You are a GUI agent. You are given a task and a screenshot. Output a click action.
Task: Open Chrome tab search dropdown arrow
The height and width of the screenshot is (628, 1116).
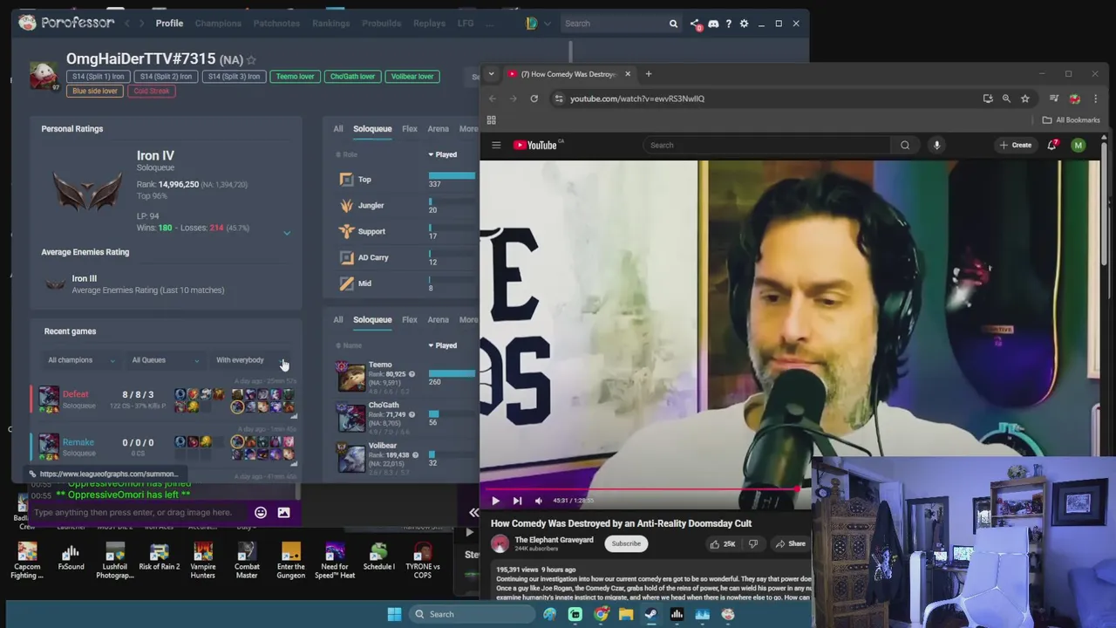point(491,74)
